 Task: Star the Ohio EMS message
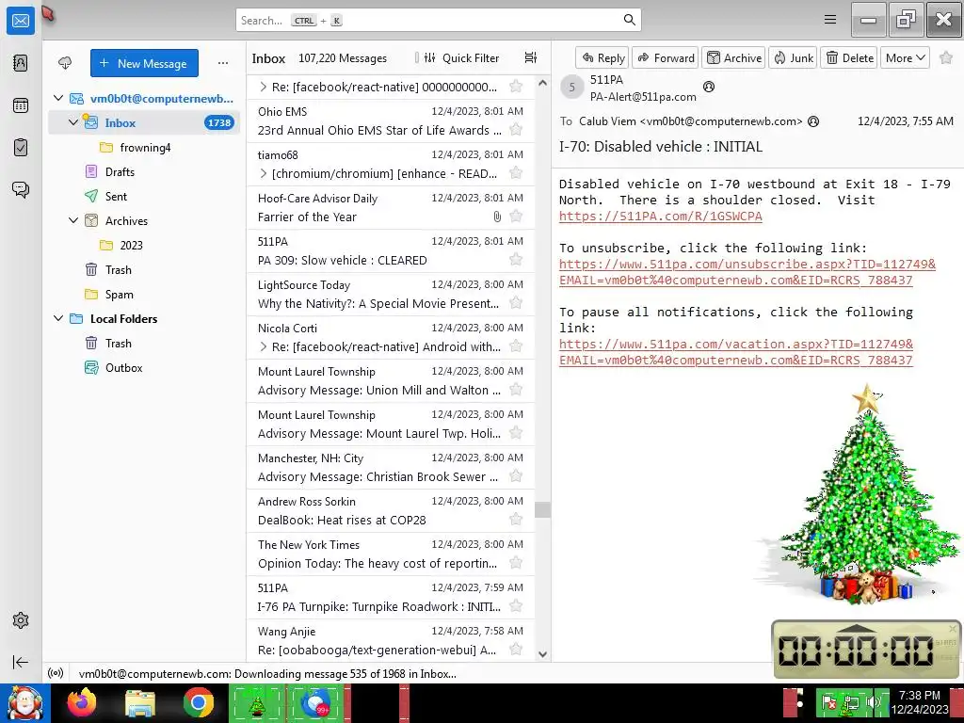pos(517,130)
